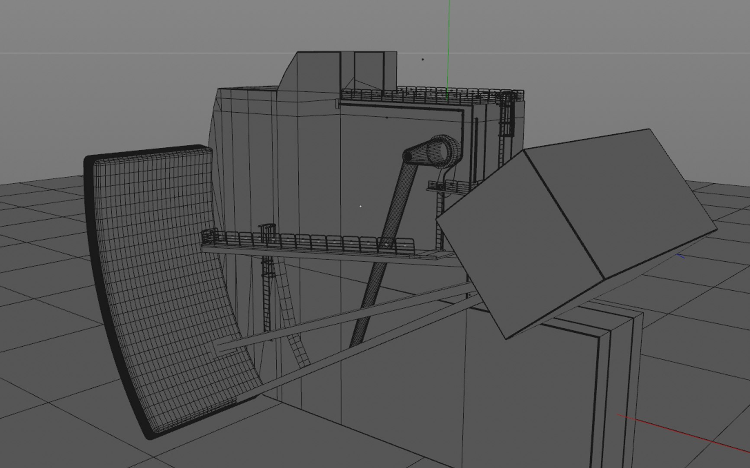The image size is (750, 468).
Task: Select the rooftop railing platform
Action: pos(432,95)
